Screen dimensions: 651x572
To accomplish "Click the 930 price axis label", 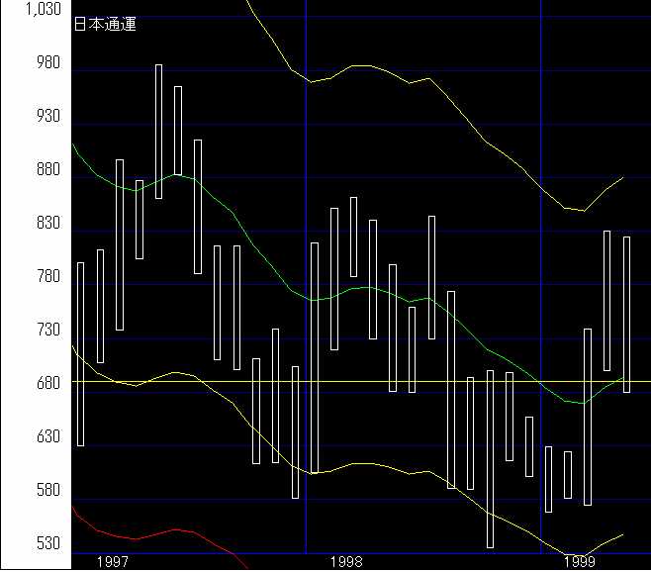I will click(x=47, y=117).
